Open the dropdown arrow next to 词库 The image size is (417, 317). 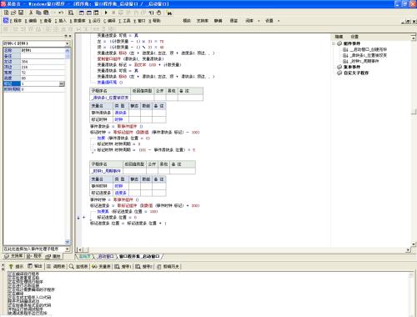(259, 21)
